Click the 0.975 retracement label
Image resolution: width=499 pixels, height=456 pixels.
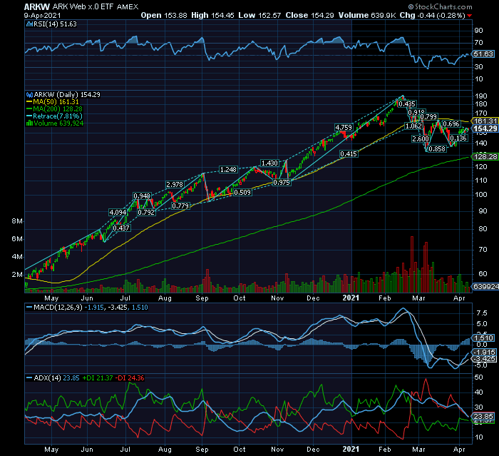[282, 183]
